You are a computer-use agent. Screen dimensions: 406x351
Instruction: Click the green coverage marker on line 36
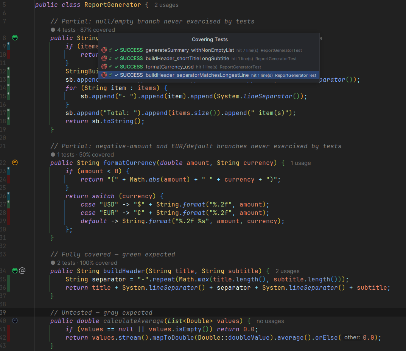click(8, 287)
